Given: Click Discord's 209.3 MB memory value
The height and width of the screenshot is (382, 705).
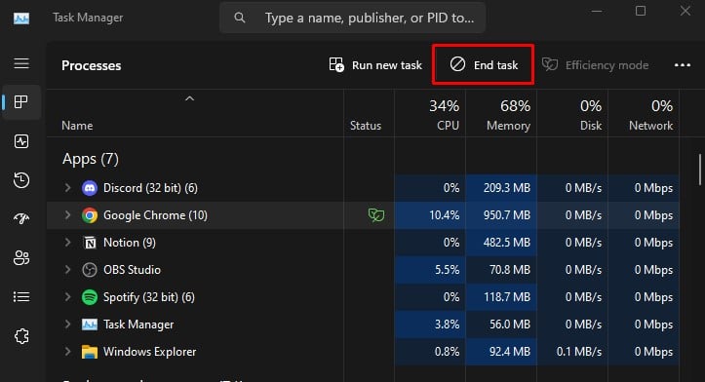Looking at the screenshot, I should pos(507,188).
